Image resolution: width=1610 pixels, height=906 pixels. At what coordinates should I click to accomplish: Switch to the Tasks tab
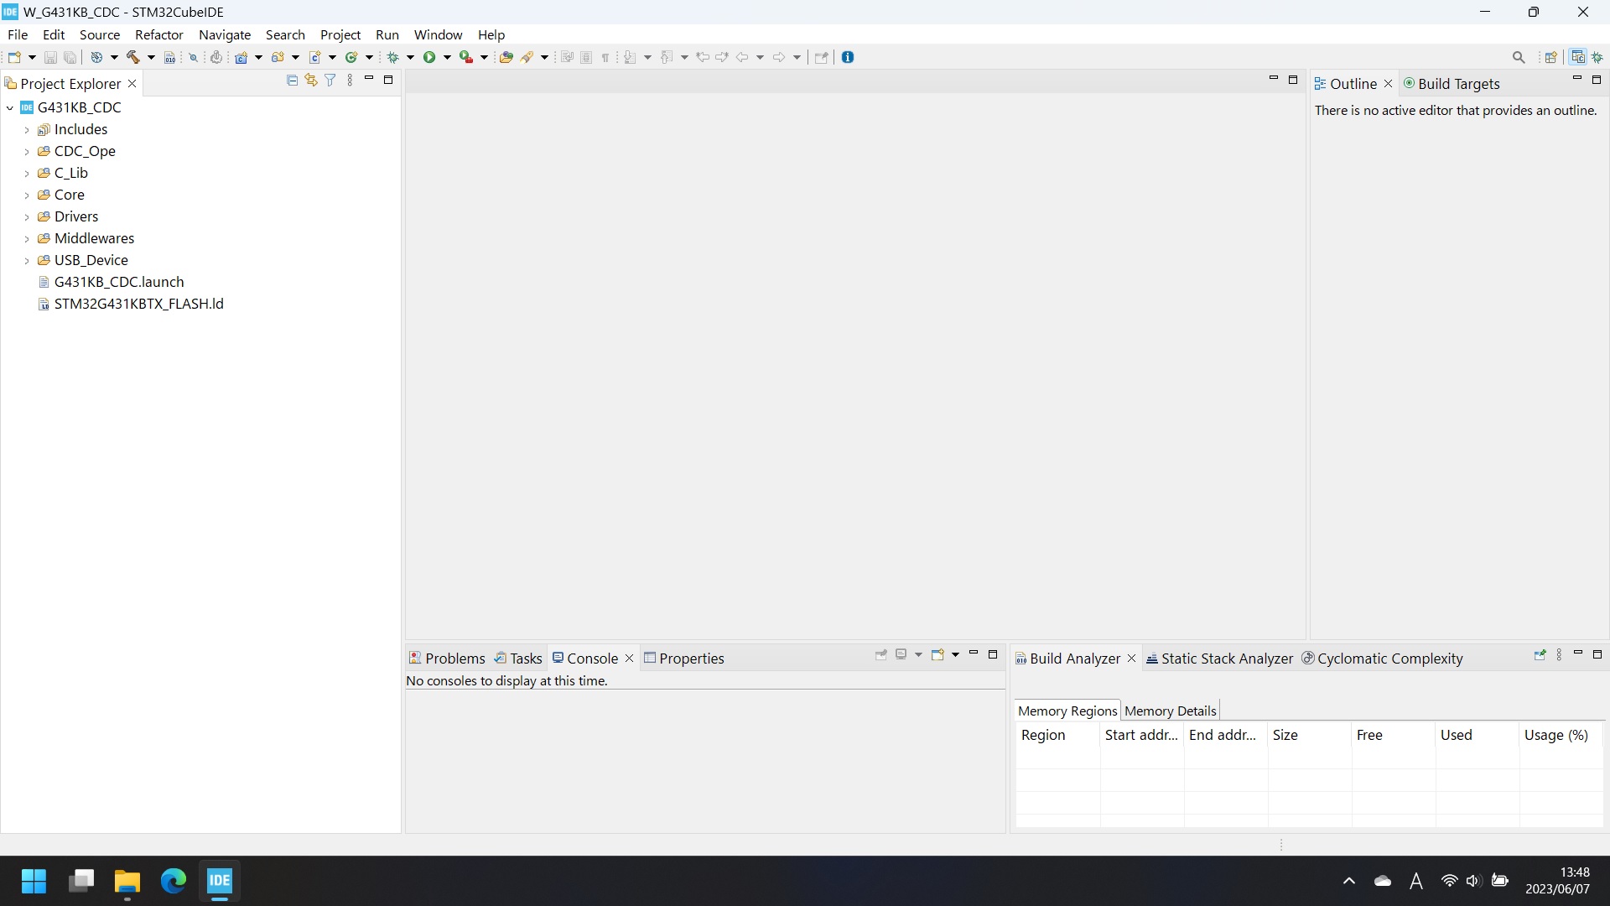(518, 659)
